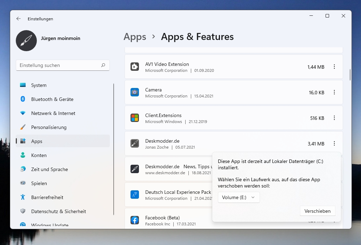Click the Apps & Features page title
Image resolution: width=361 pixels, height=245 pixels.
click(197, 36)
